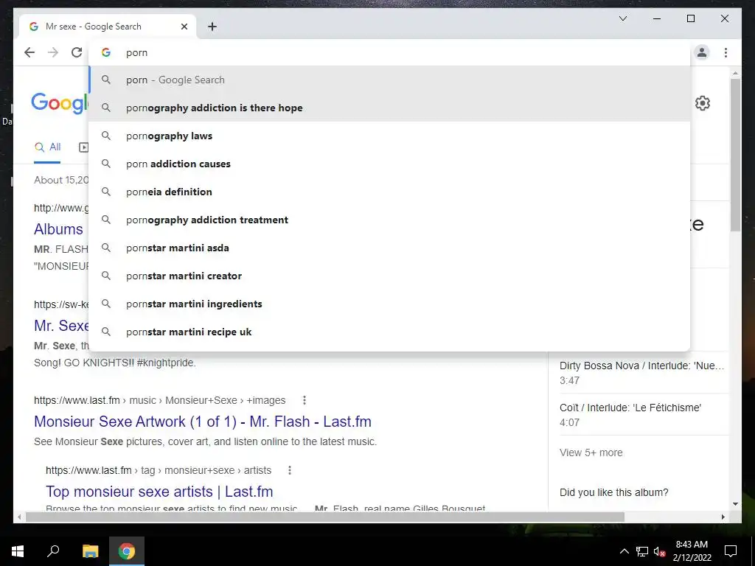This screenshot has width=755, height=566.
Task: Click the 'Did you like this album?' text
Action: pyautogui.click(x=614, y=492)
